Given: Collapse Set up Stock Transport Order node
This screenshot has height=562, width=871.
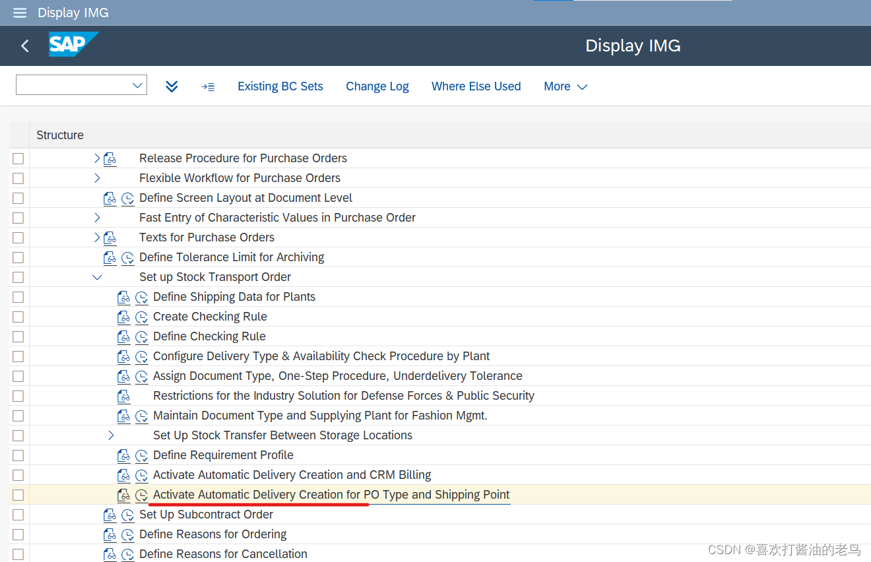Looking at the screenshot, I should [97, 277].
